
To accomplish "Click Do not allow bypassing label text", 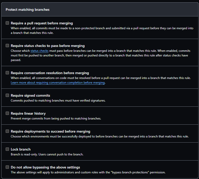I will (45, 167).
